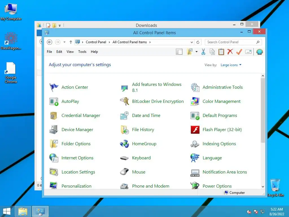The height and width of the screenshot is (217, 289).
Task: Expand the All Control Panel Items breadcrumb arrow
Action: point(150,42)
